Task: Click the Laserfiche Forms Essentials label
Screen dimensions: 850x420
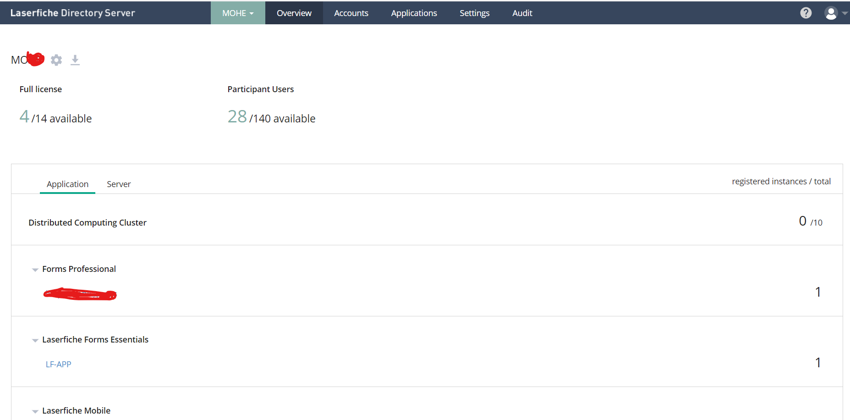Action: coord(95,339)
